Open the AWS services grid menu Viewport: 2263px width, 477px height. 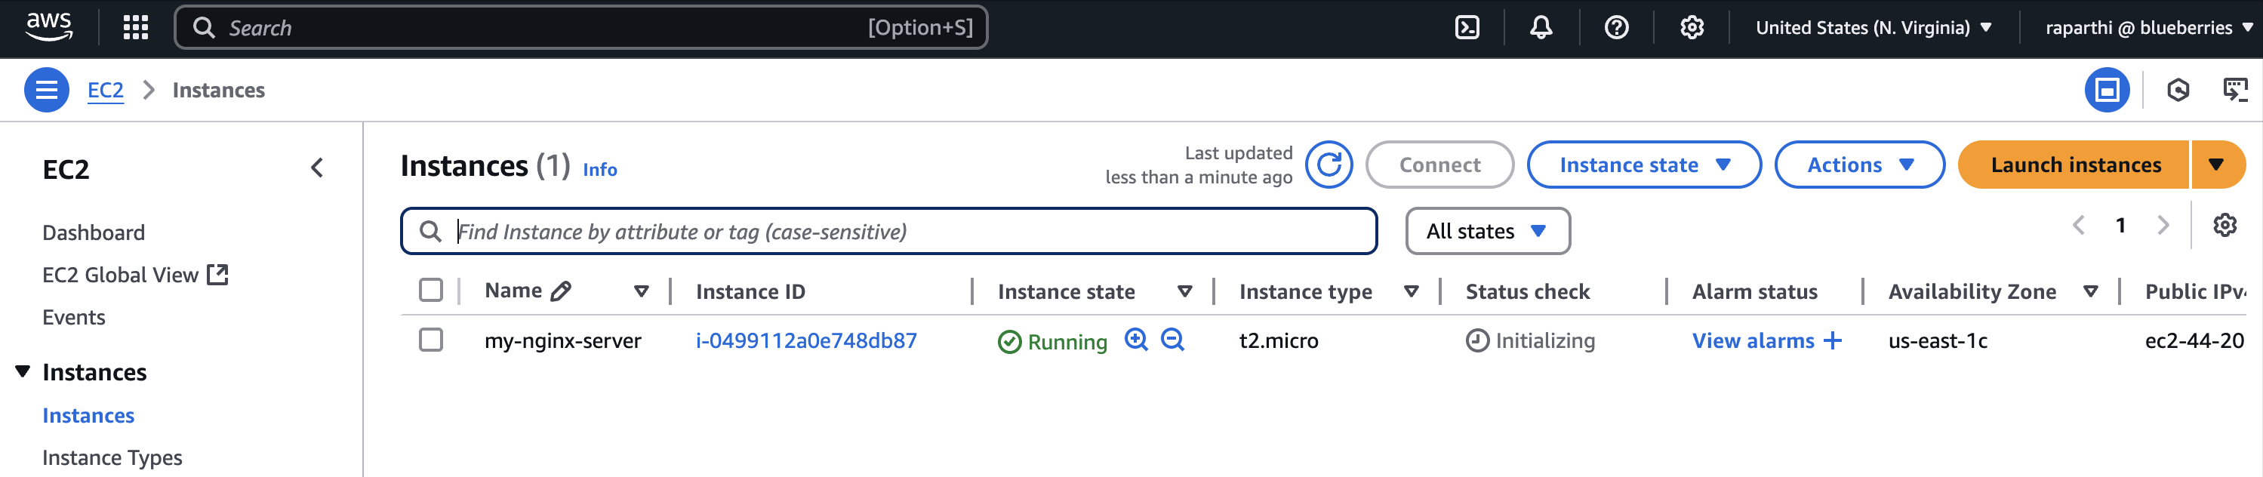(x=135, y=27)
